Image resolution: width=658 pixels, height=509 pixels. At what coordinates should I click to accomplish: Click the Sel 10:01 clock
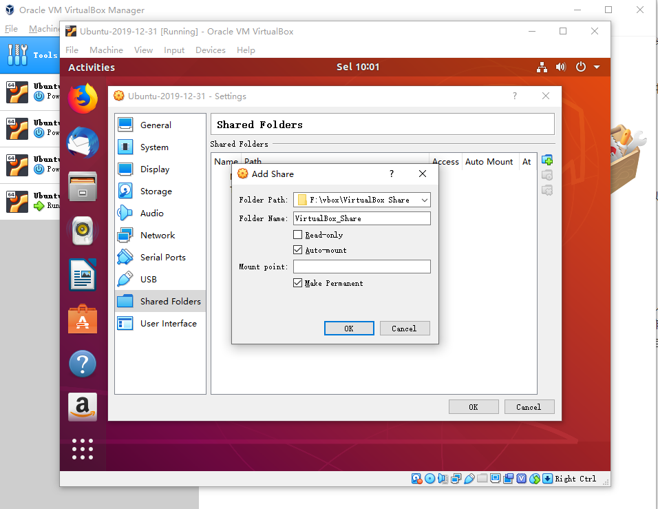[x=357, y=67]
